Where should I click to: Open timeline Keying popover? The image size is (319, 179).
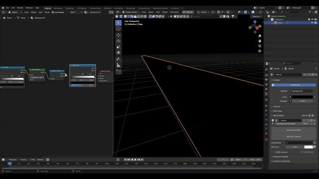tap(24, 160)
